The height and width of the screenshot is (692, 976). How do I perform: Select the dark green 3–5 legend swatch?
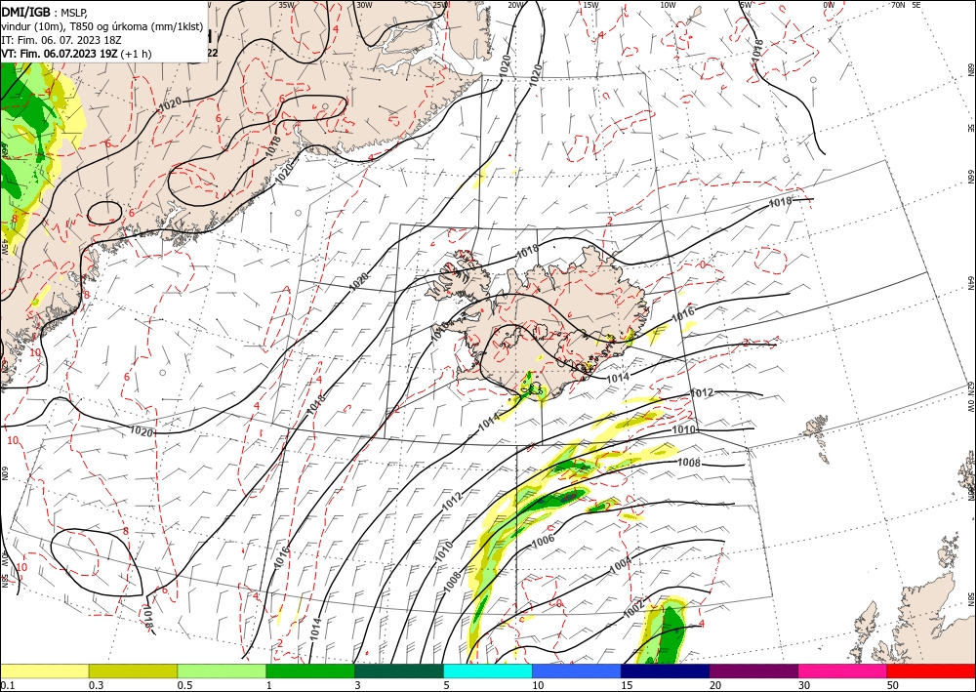click(x=399, y=671)
